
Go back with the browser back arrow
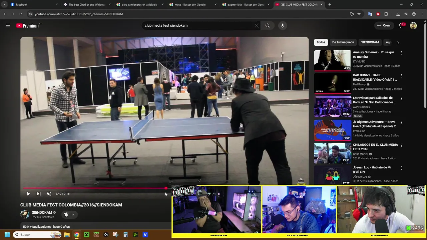pos(5,14)
